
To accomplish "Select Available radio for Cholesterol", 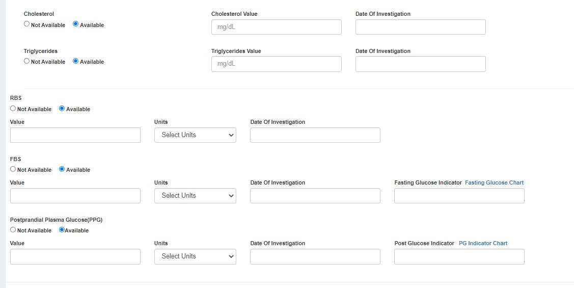I will coord(76,24).
